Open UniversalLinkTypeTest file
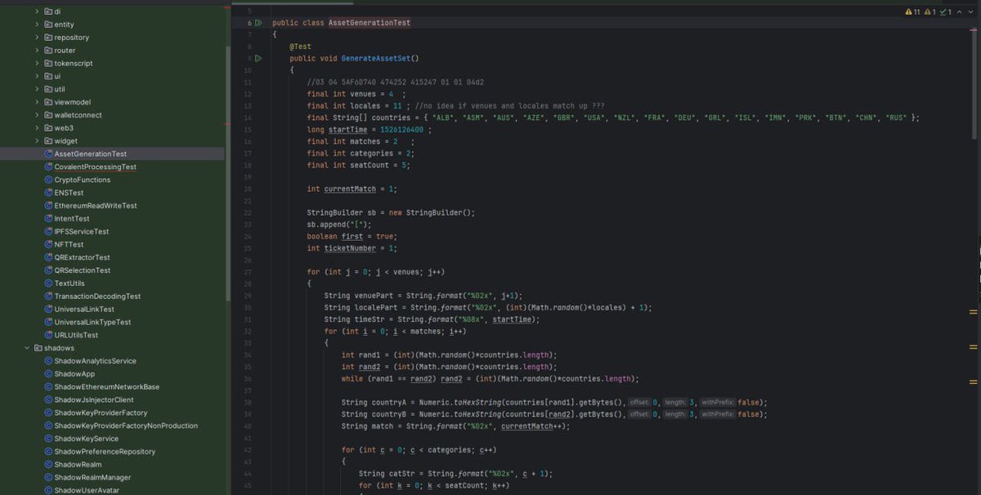This screenshot has height=495, width=981. click(x=92, y=322)
